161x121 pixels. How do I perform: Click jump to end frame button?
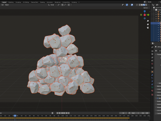(69, 113)
